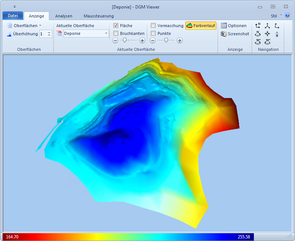Open the Maussteuerung tab

tap(99, 16)
